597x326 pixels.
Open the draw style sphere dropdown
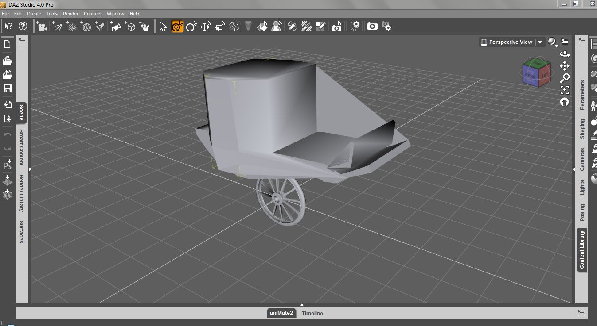point(552,42)
